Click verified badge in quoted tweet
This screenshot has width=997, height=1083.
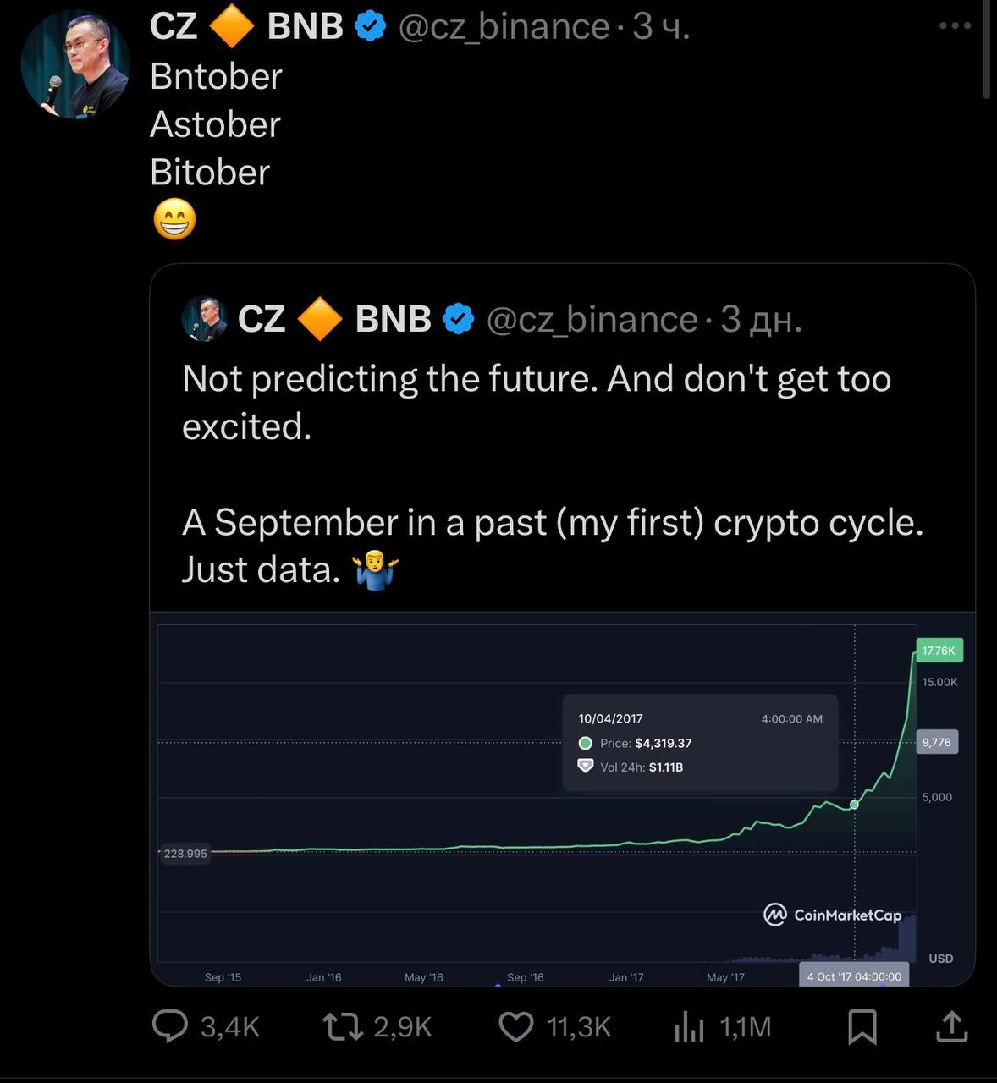click(458, 319)
